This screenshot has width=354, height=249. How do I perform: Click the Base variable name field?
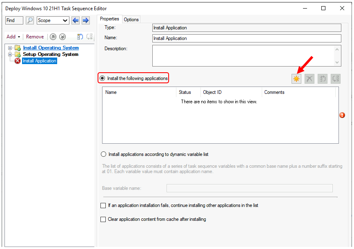point(249,188)
